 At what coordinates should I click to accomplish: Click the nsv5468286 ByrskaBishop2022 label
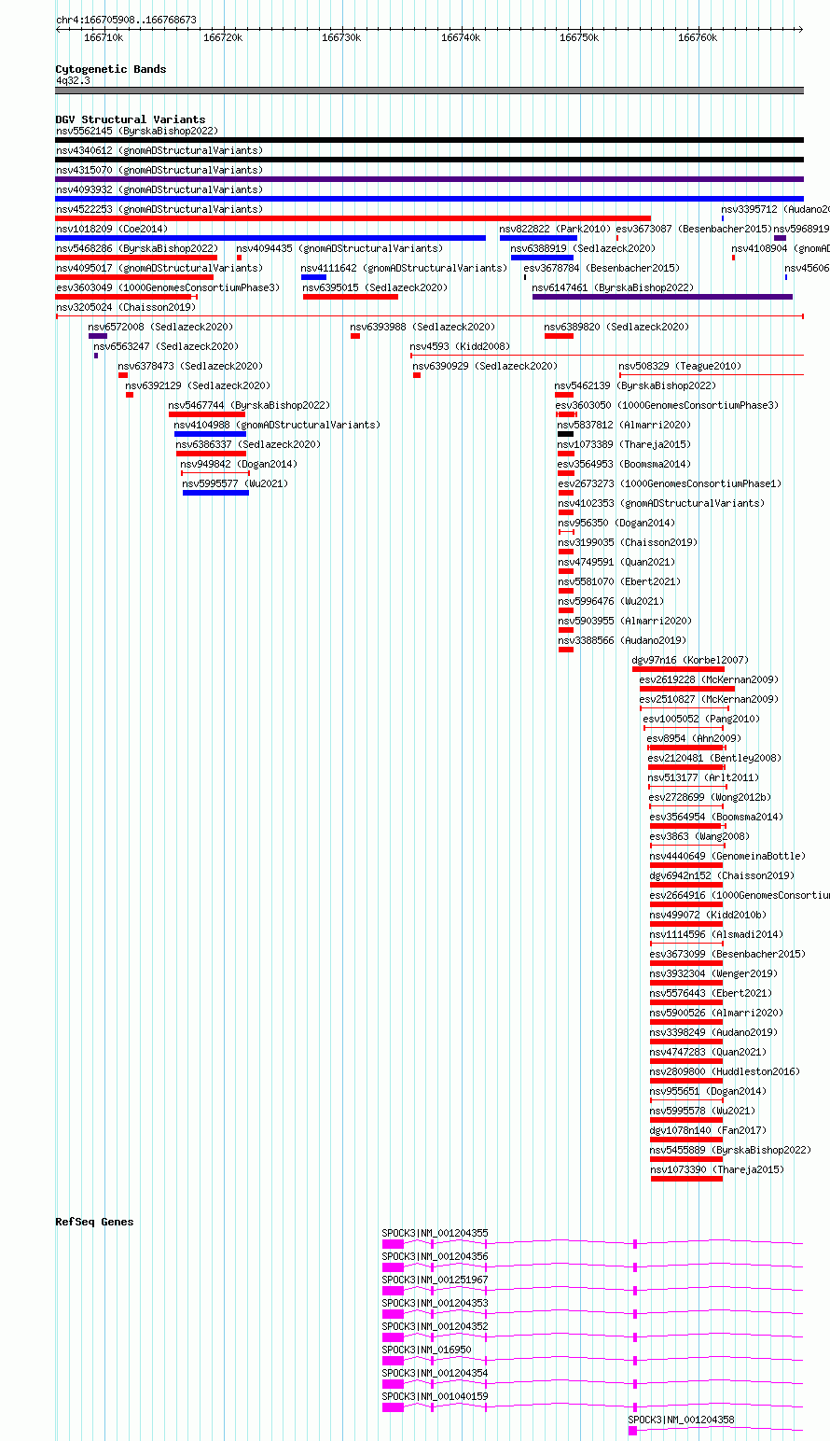tap(137, 249)
